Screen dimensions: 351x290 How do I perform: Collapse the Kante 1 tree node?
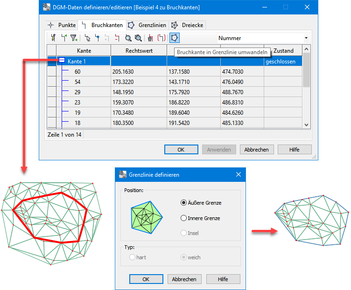(62, 61)
